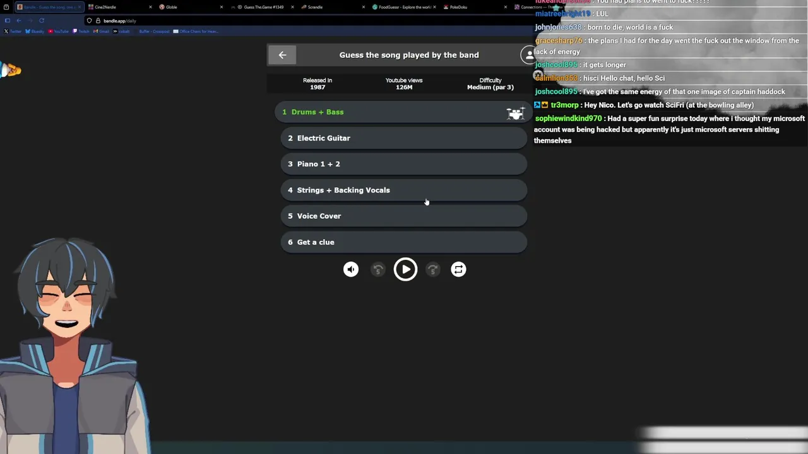This screenshot has width=808, height=454.
Task: Open the Twitter bookmark
Action: [13, 32]
